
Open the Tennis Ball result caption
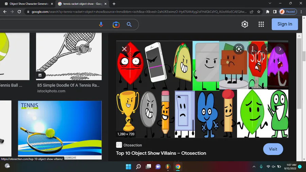click(x=11, y=85)
